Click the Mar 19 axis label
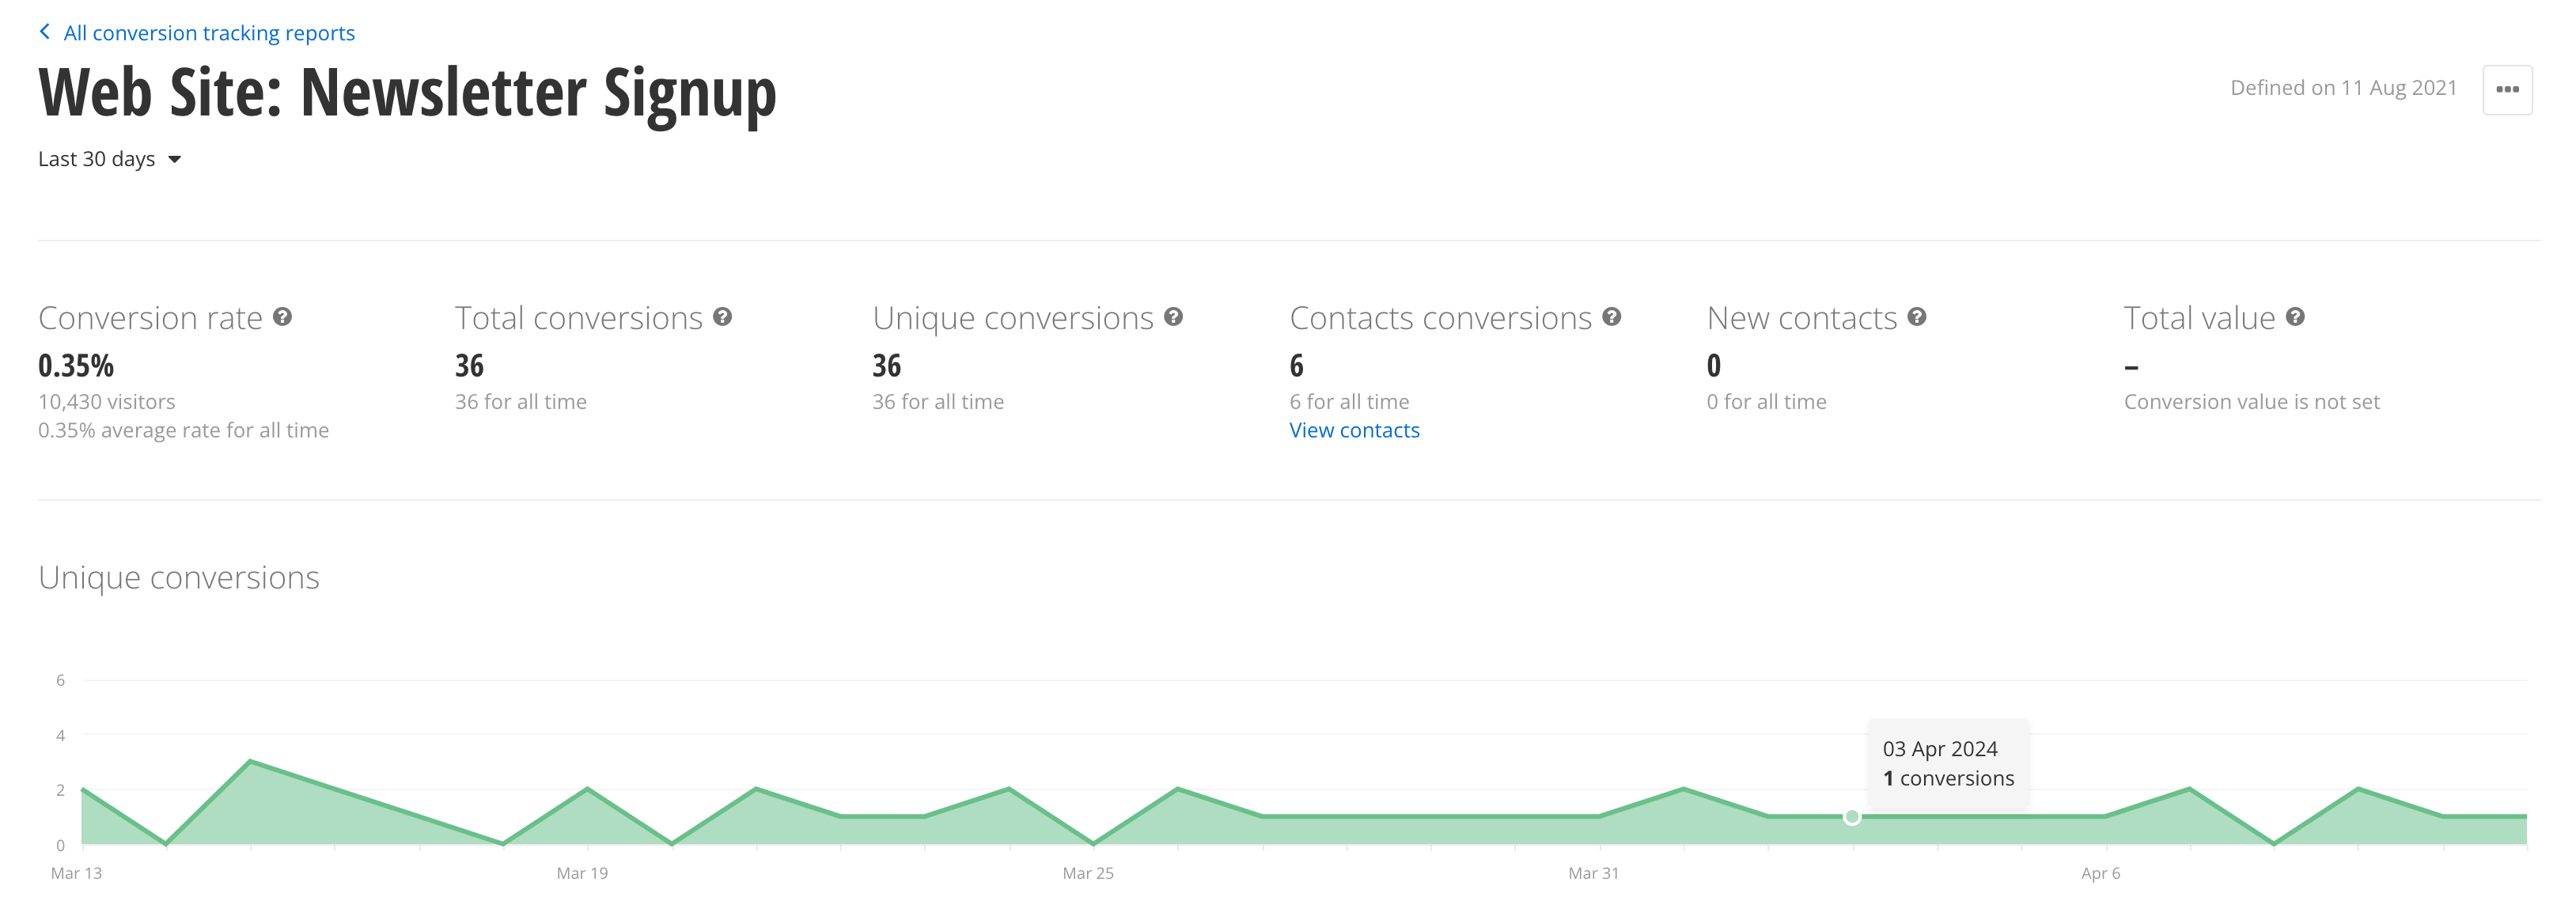This screenshot has width=2576, height=916. pyautogui.click(x=582, y=873)
